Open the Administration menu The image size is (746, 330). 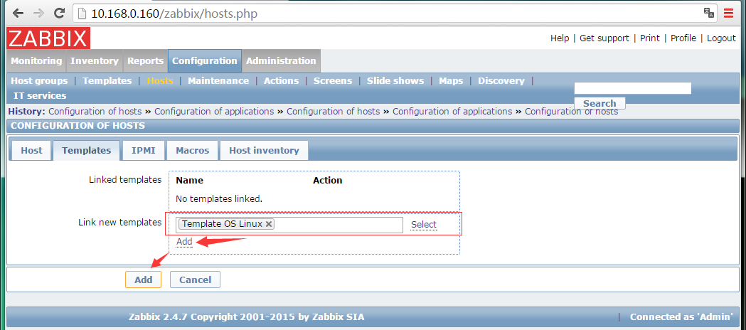[x=281, y=61]
